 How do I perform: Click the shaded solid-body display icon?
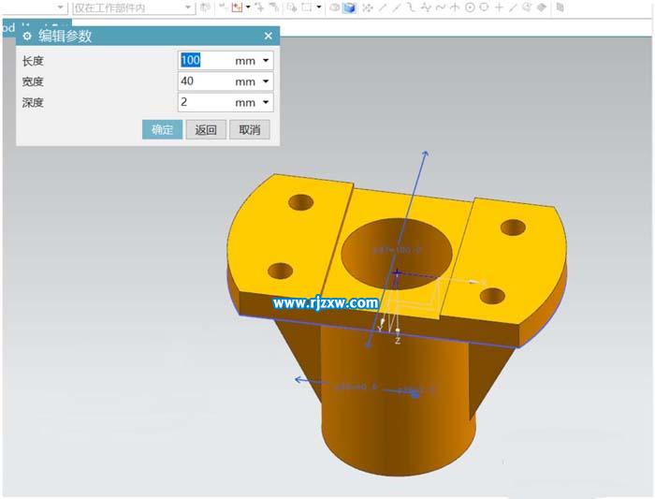coord(349,7)
